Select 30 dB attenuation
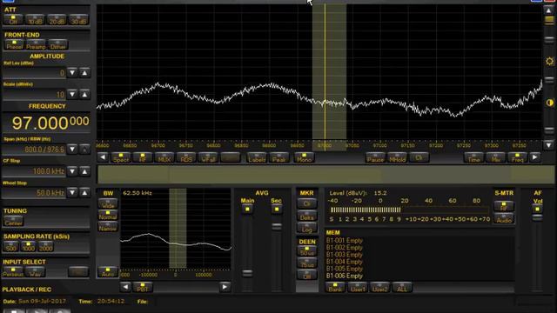Viewport: 557px width, 313px height. (78, 20)
